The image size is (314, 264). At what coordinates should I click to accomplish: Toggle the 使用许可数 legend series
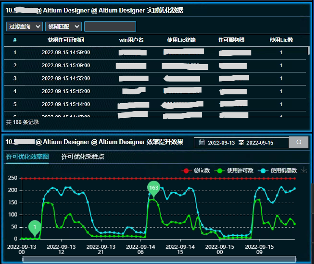234,170
